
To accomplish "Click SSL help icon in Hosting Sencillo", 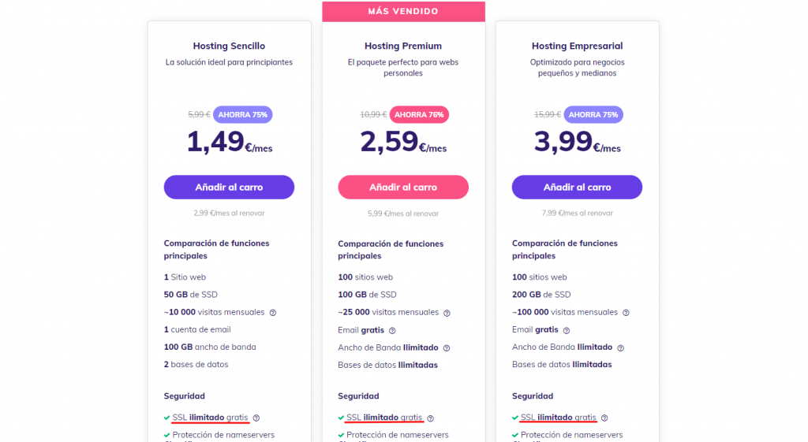I will 256,418.
